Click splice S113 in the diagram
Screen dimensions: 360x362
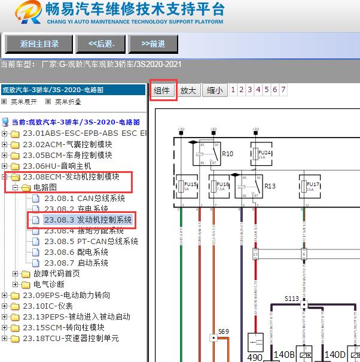click(304, 305)
